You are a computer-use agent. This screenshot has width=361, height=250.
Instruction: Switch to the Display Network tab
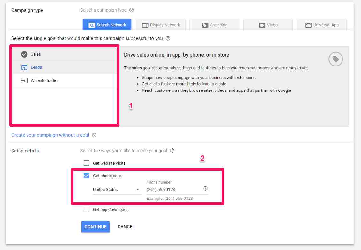tap(161, 25)
